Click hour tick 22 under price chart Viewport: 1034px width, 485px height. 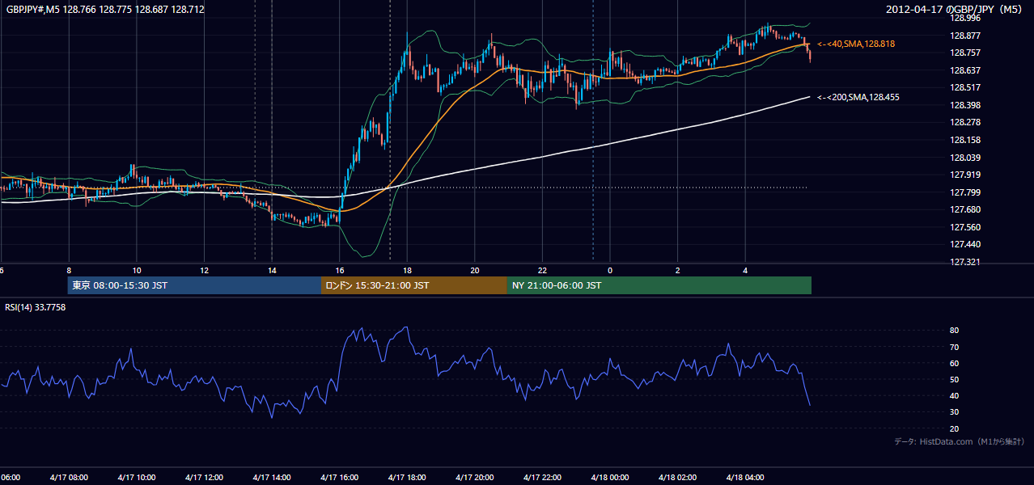tap(542, 271)
